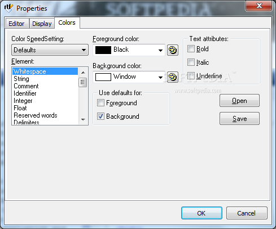Select Reserved words in the Element list

tap(45, 115)
